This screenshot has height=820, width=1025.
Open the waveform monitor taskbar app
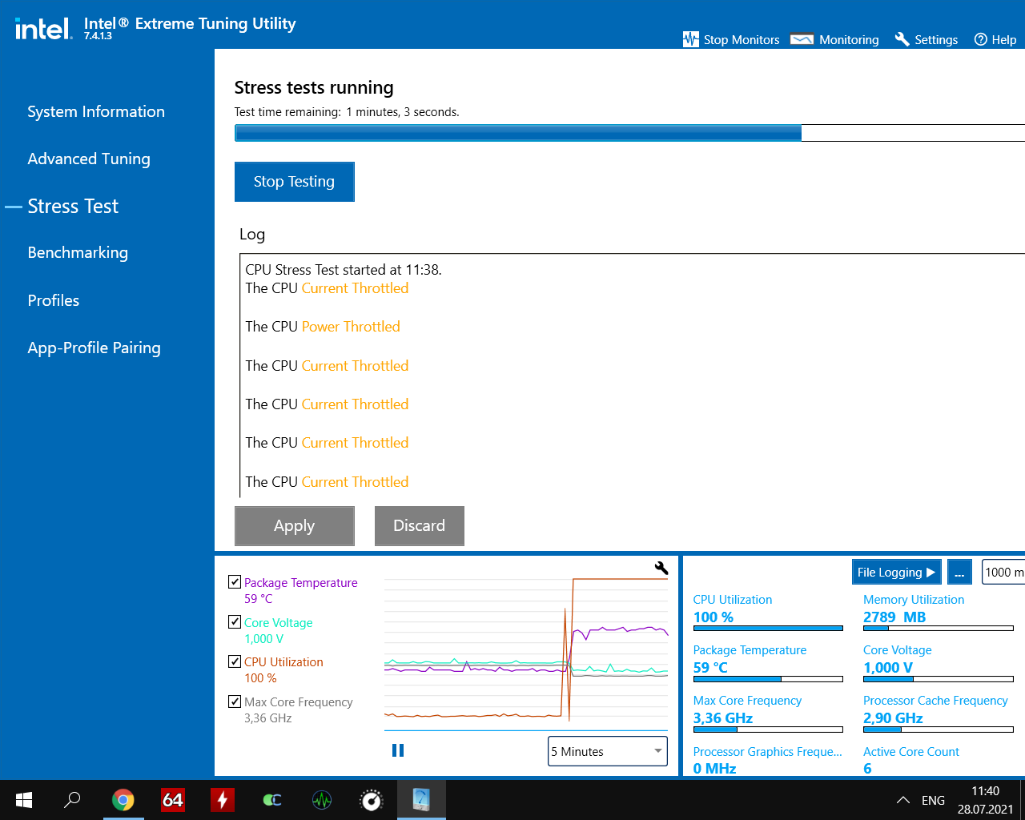(322, 800)
